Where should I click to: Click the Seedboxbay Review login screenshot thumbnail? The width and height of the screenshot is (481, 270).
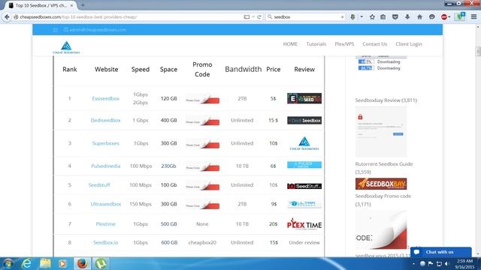click(381, 132)
